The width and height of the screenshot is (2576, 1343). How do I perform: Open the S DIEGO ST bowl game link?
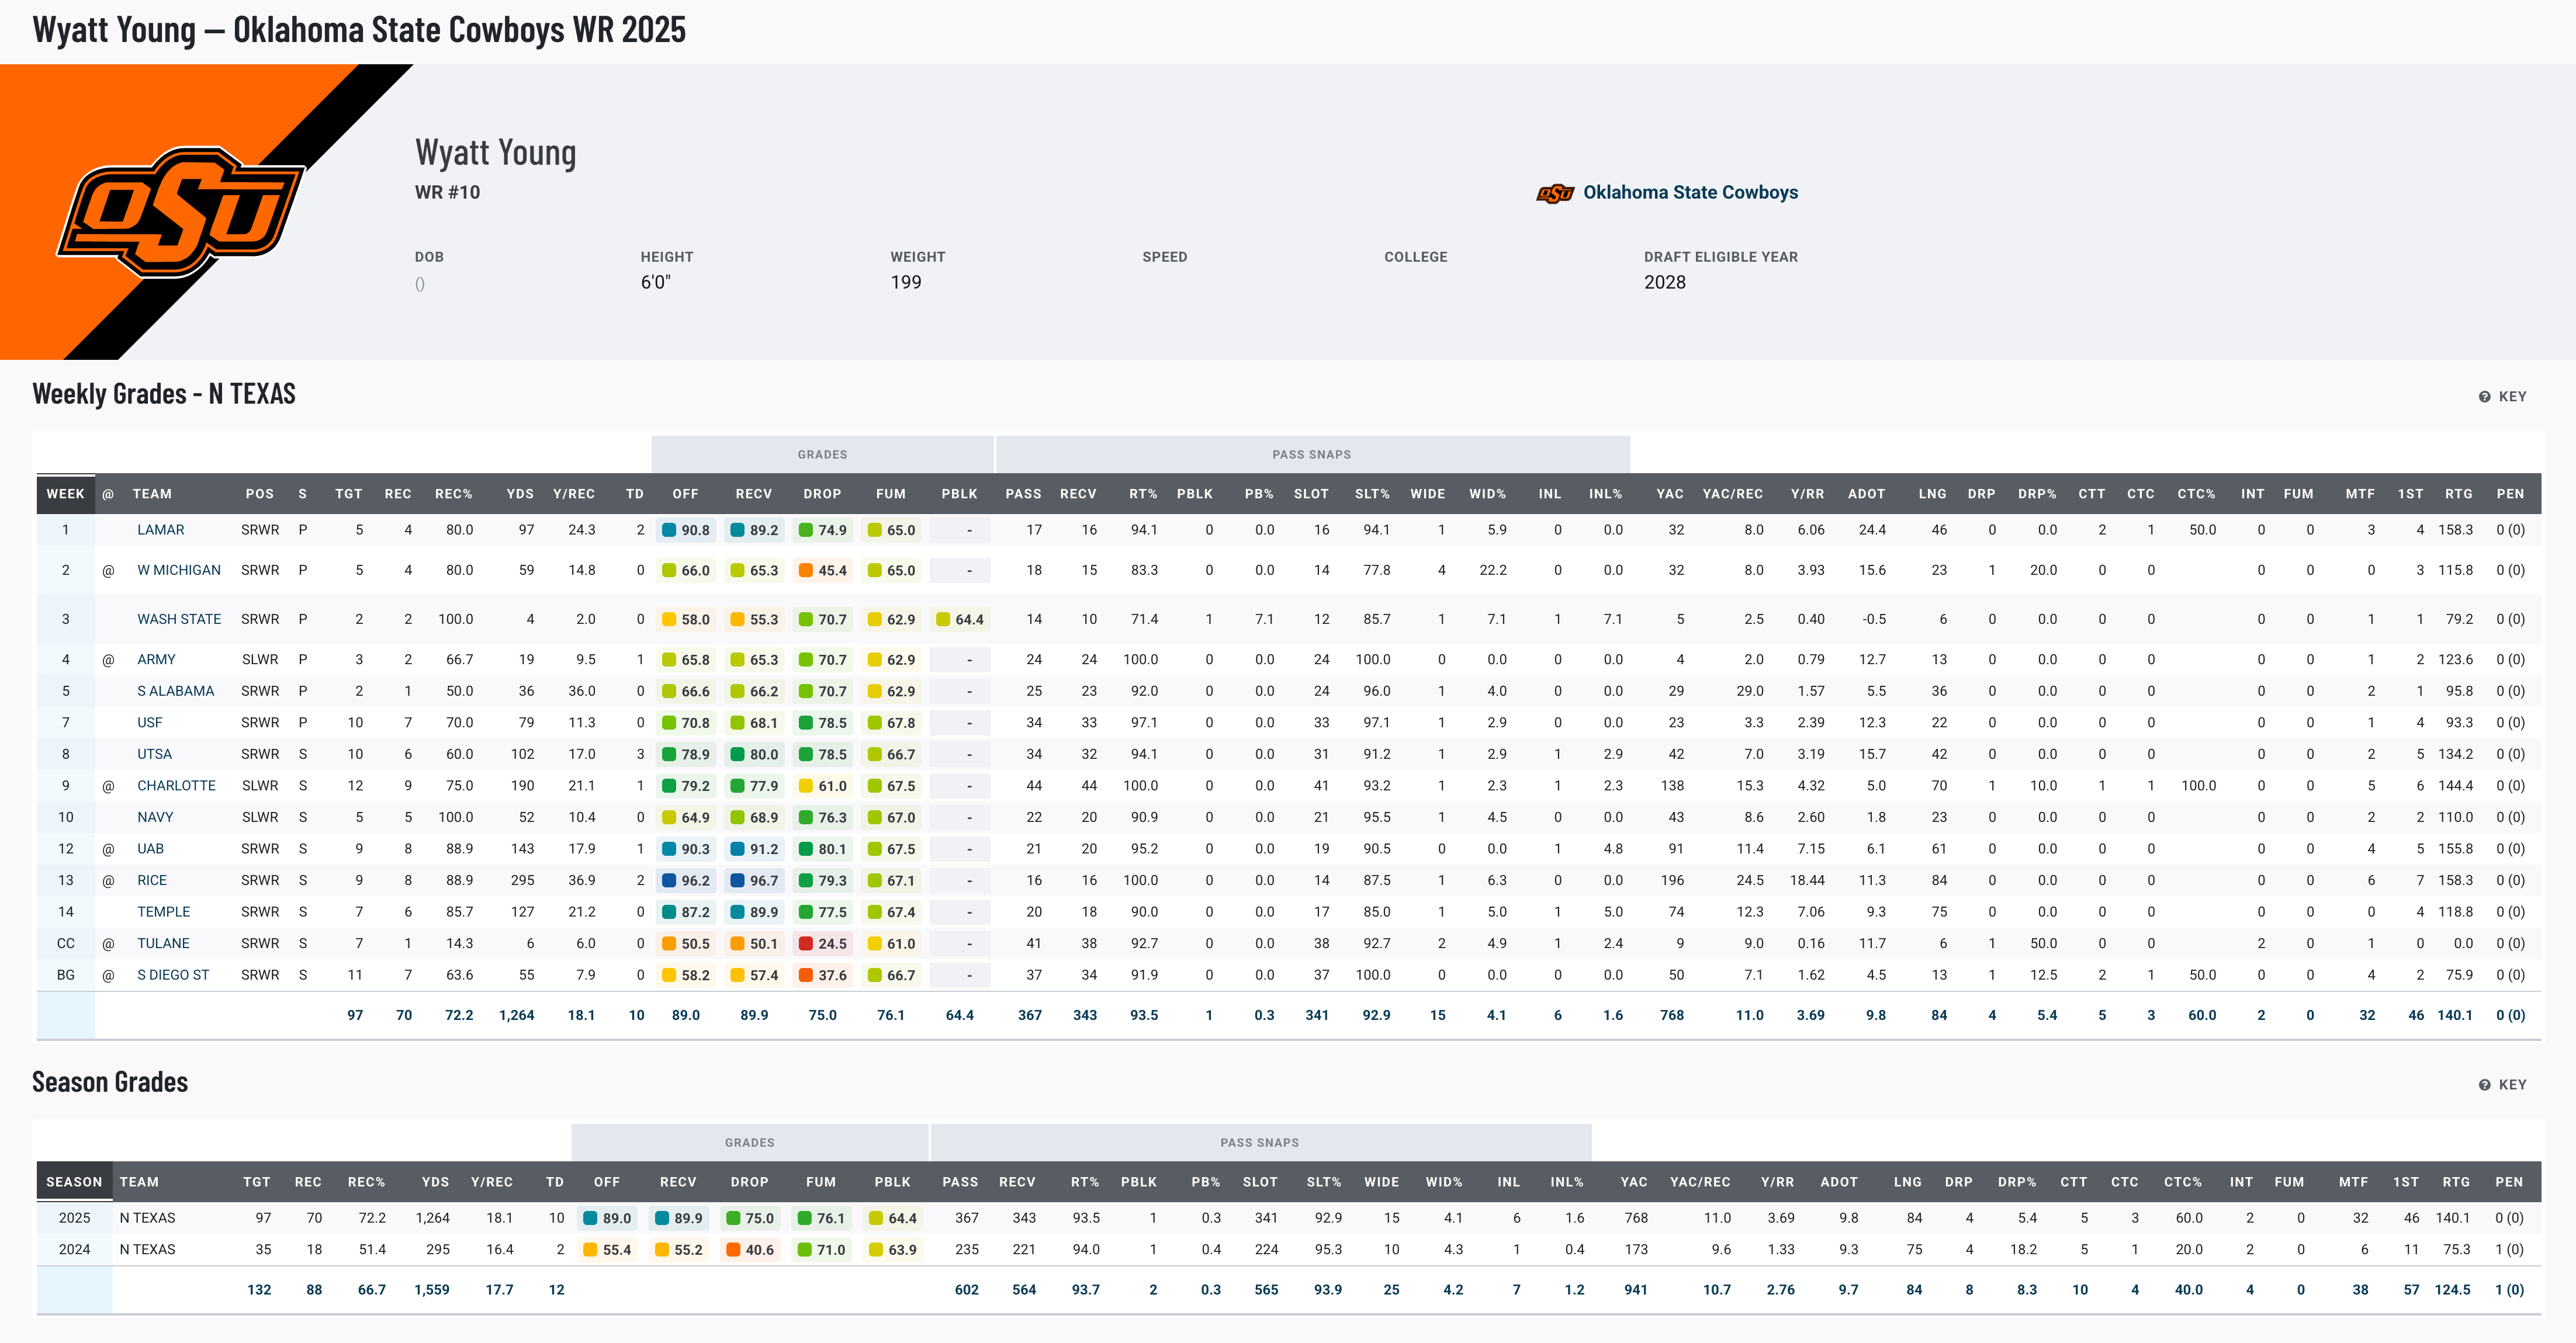[173, 974]
